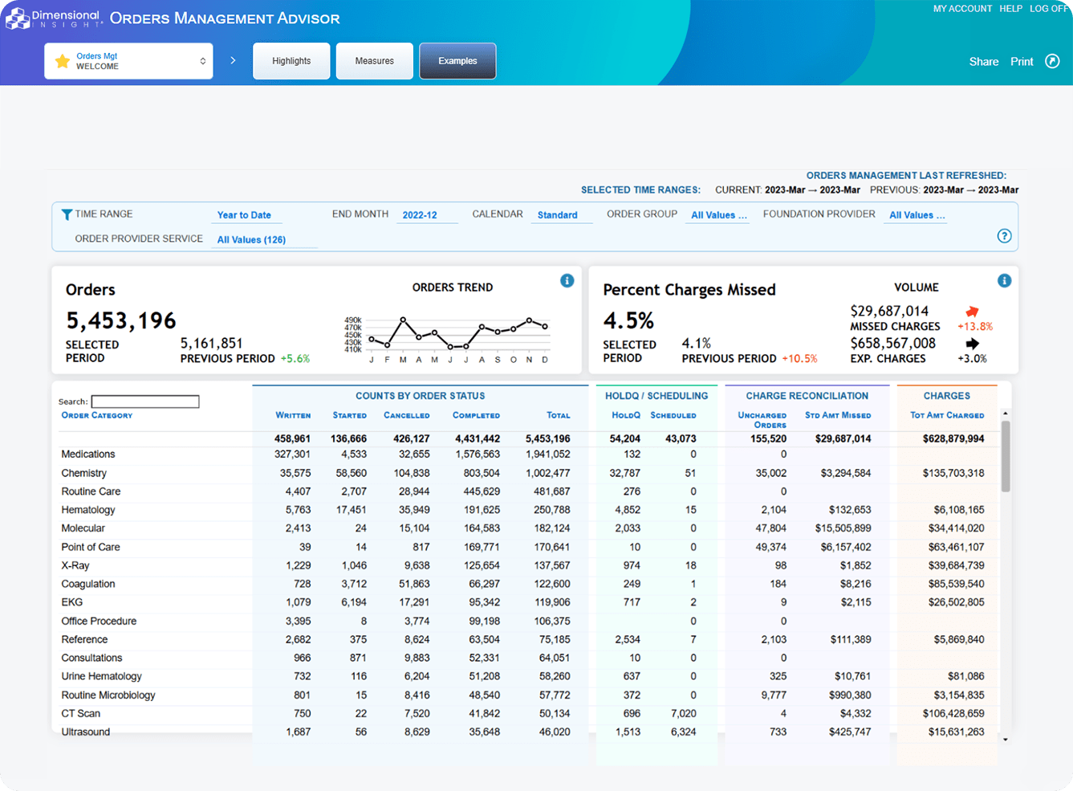
Task: Click the right chevron next to Orders Mgt selector
Action: tap(233, 61)
